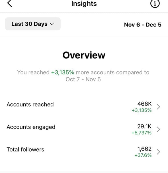Screen dimensions: 168x173
Task: Open the Accounts reached row
Action: tap(84, 107)
